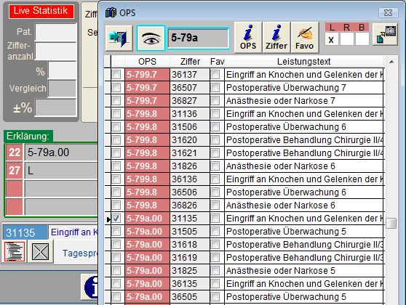Click the 5-79a search input field
This screenshot has height=305, width=406.
click(x=199, y=38)
